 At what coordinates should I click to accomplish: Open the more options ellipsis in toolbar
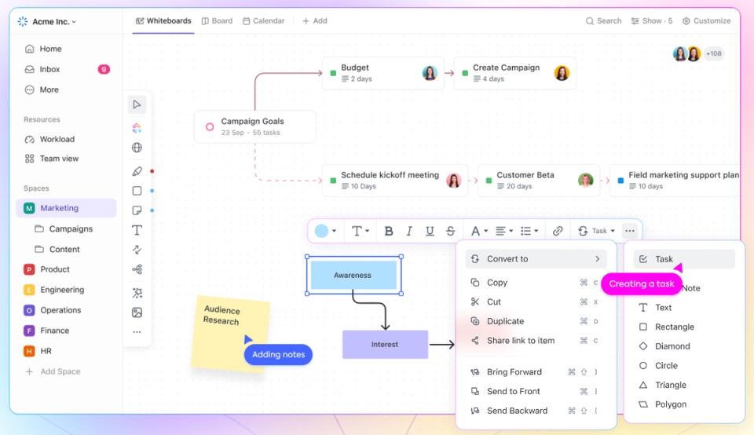click(629, 231)
